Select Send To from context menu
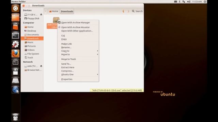218x122 pixels. click(x=78, y=64)
